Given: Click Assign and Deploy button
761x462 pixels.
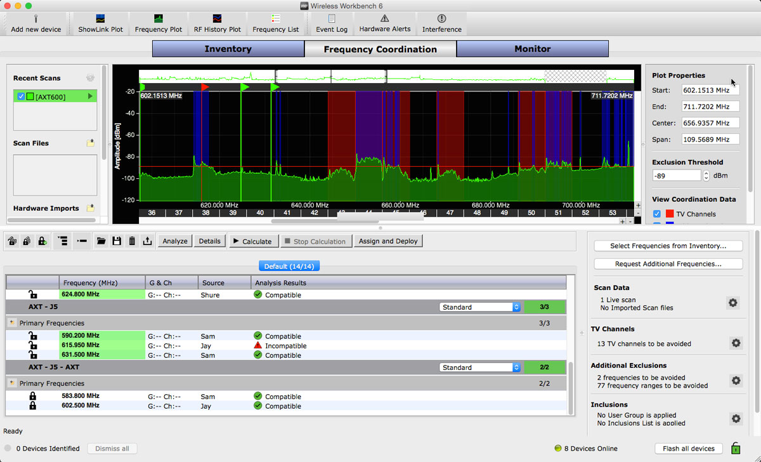Looking at the screenshot, I should pyautogui.click(x=388, y=241).
